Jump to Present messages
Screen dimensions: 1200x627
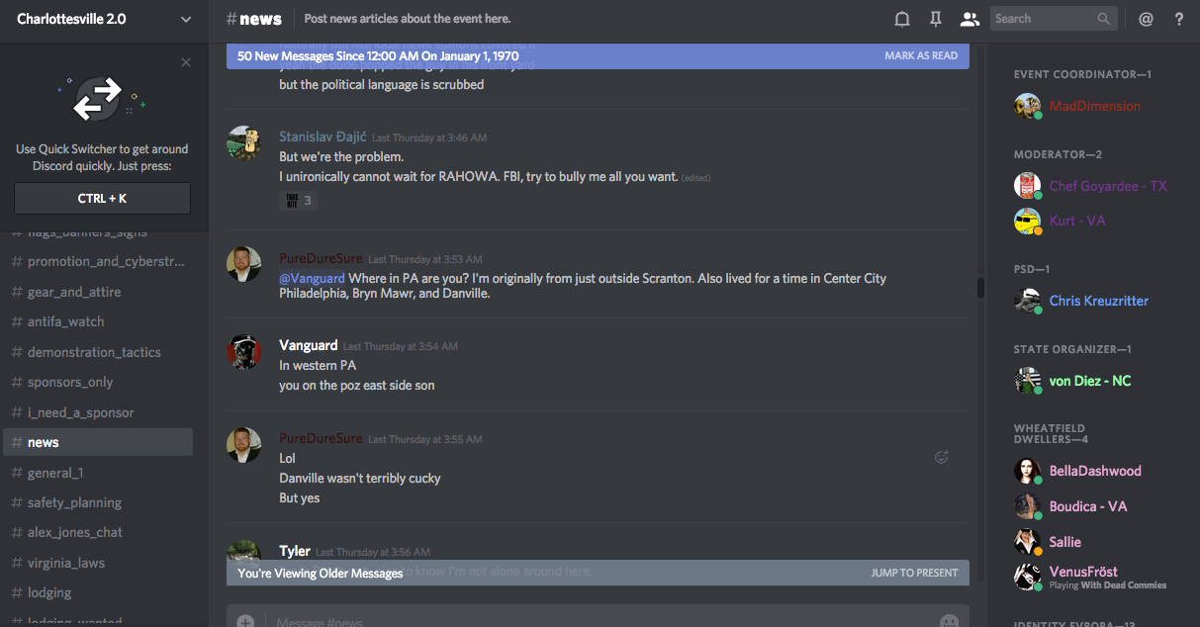pyautogui.click(x=914, y=573)
